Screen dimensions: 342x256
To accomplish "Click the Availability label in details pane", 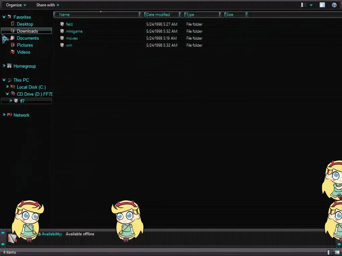I will point(52,234).
